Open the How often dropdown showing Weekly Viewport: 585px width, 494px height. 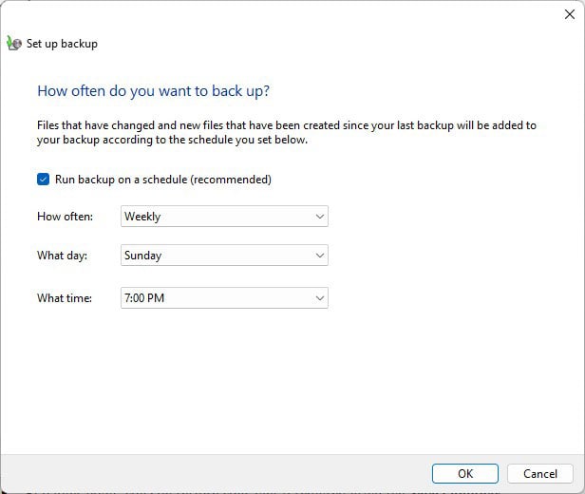pos(224,216)
